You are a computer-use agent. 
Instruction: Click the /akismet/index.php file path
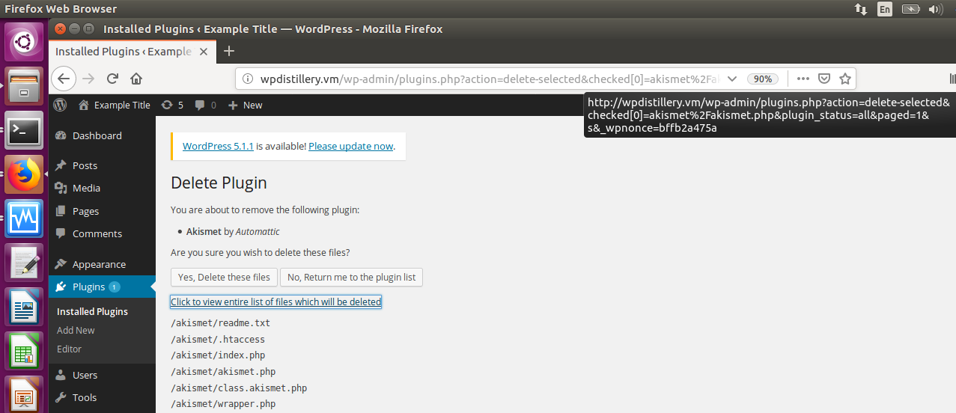point(218,355)
